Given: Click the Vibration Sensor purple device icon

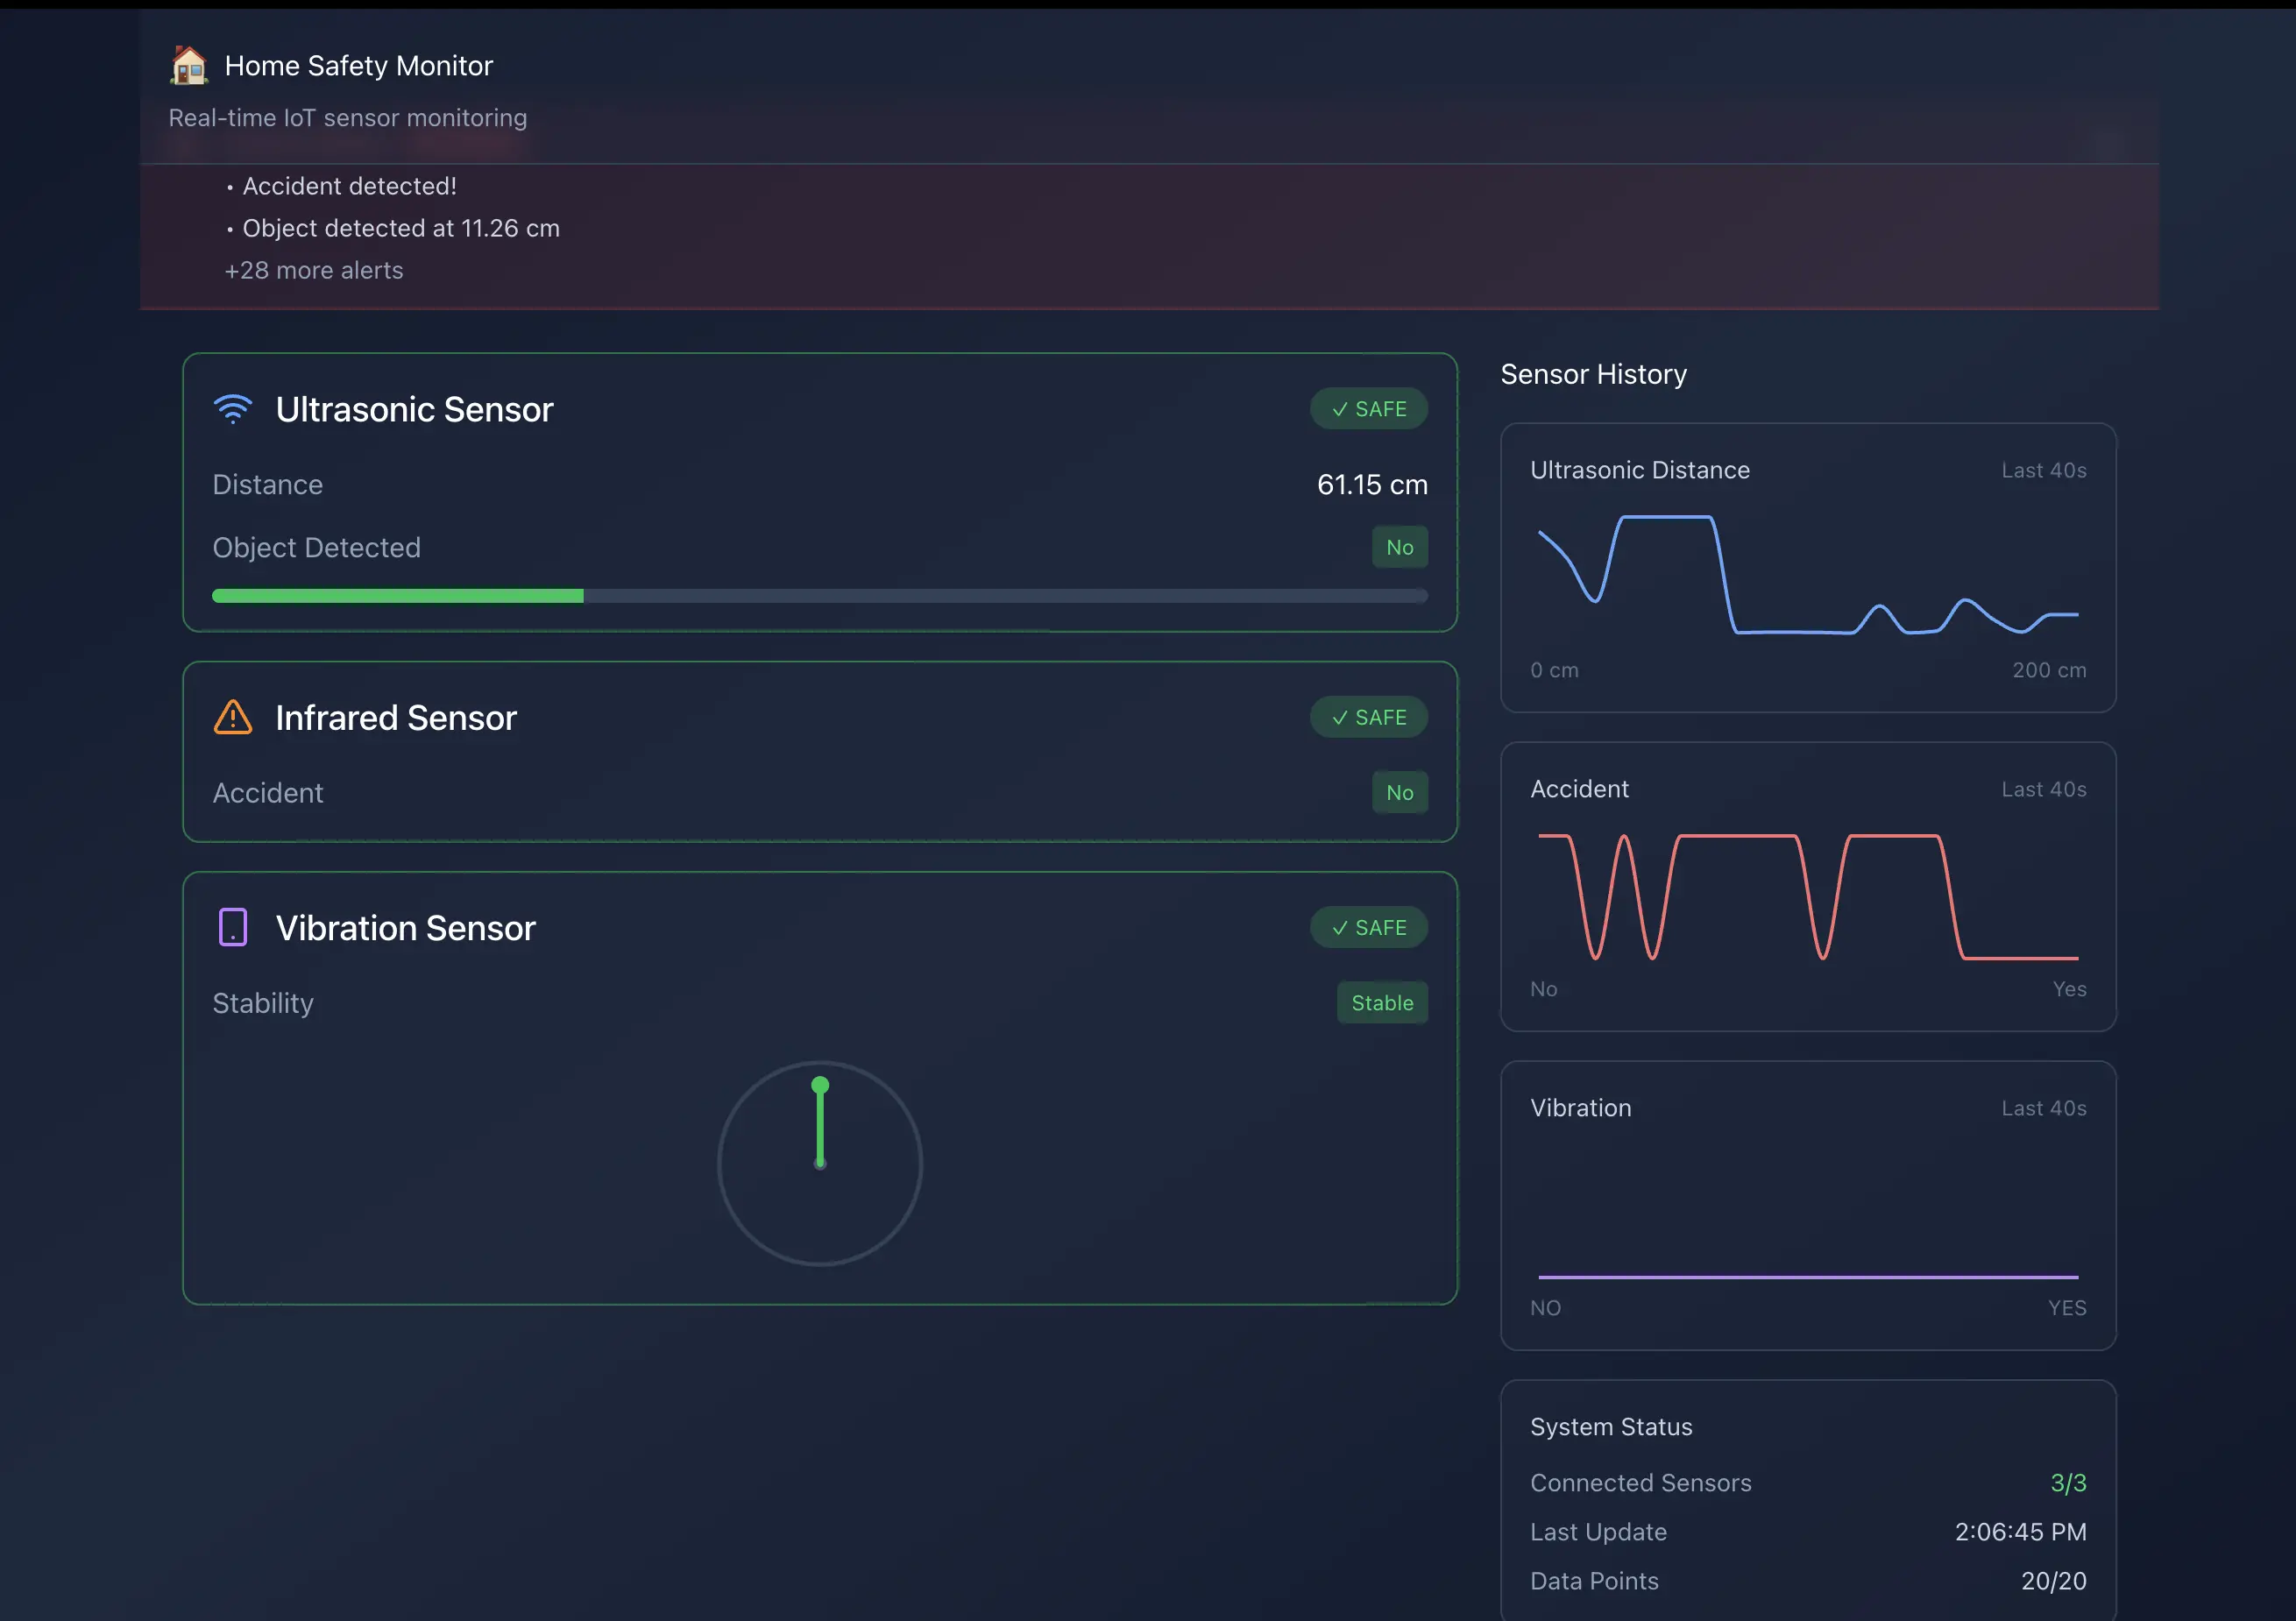Looking at the screenshot, I should click(233, 927).
